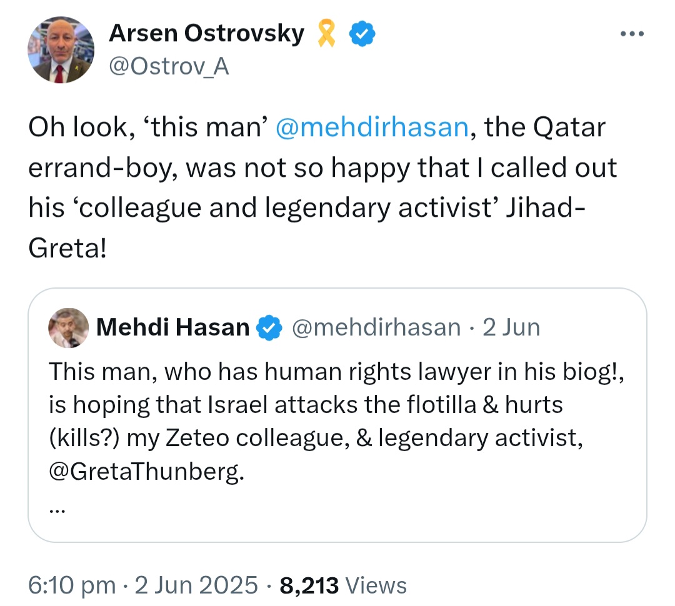The height and width of the screenshot is (606, 675).
Task: Click the @mehdirhasan handle in quoted tweet header
Action: point(376,327)
